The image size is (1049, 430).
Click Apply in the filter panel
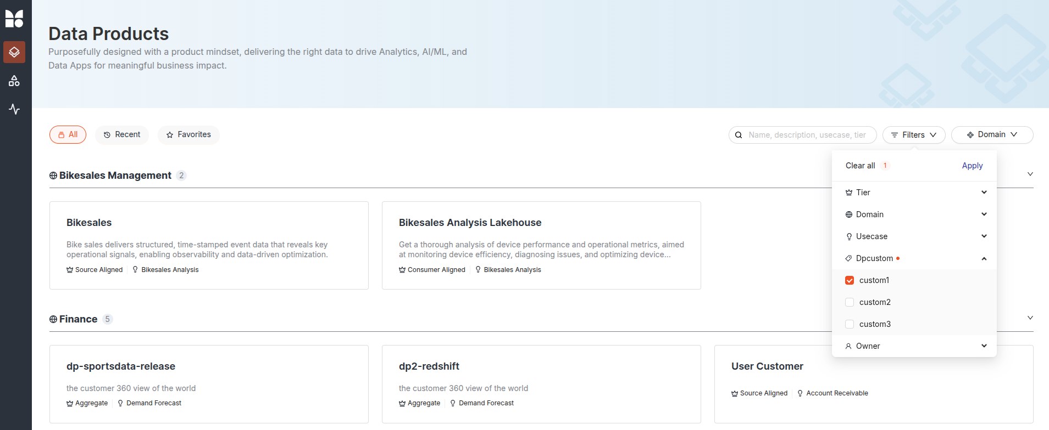[972, 166]
